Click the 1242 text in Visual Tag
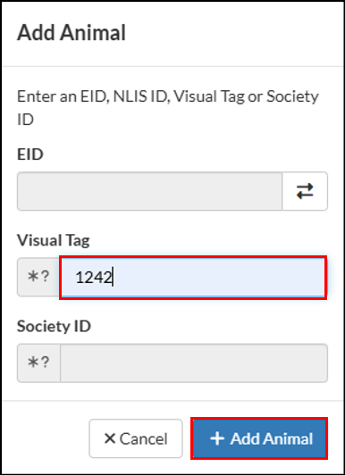The width and height of the screenshot is (345, 475). coord(94,277)
